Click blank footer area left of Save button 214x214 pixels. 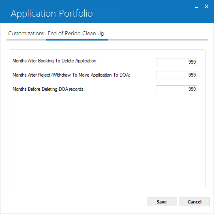click(x=74, y=201)
